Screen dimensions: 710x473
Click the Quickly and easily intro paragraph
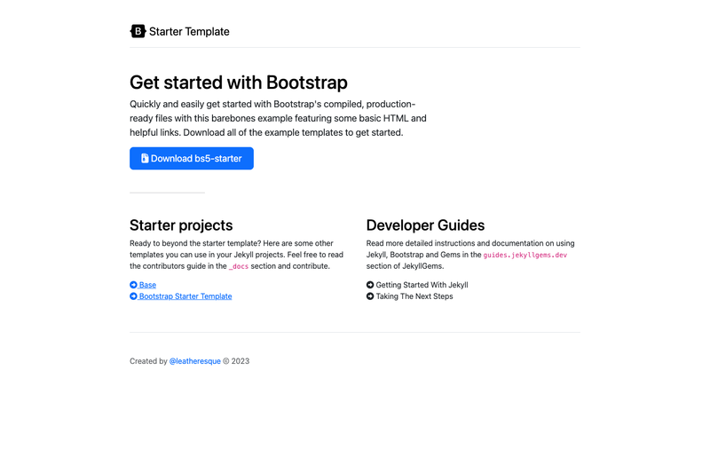click(278, 118)
